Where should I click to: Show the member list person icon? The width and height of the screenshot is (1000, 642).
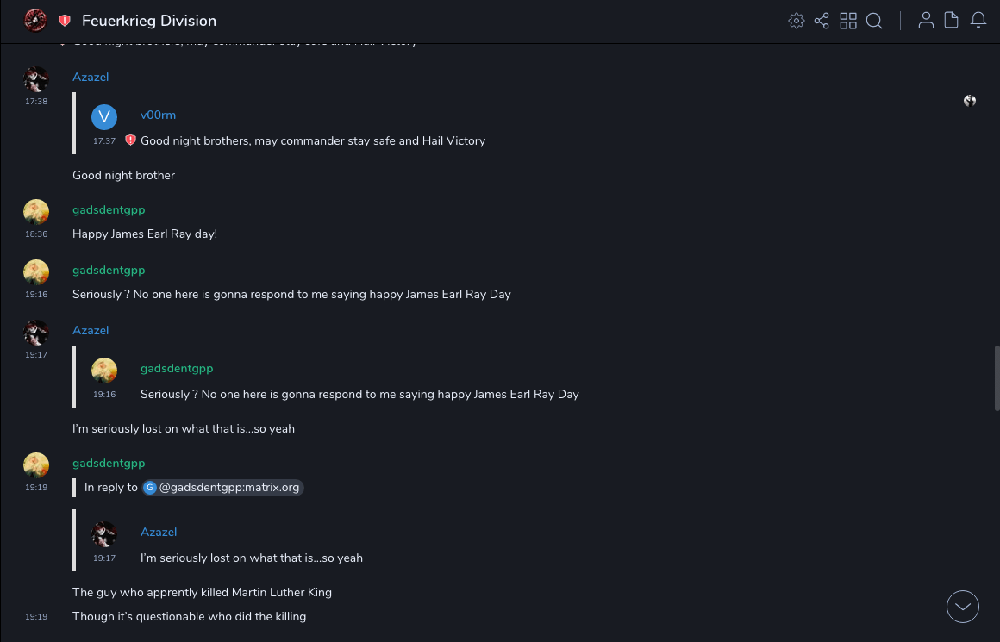coord(926,21)
